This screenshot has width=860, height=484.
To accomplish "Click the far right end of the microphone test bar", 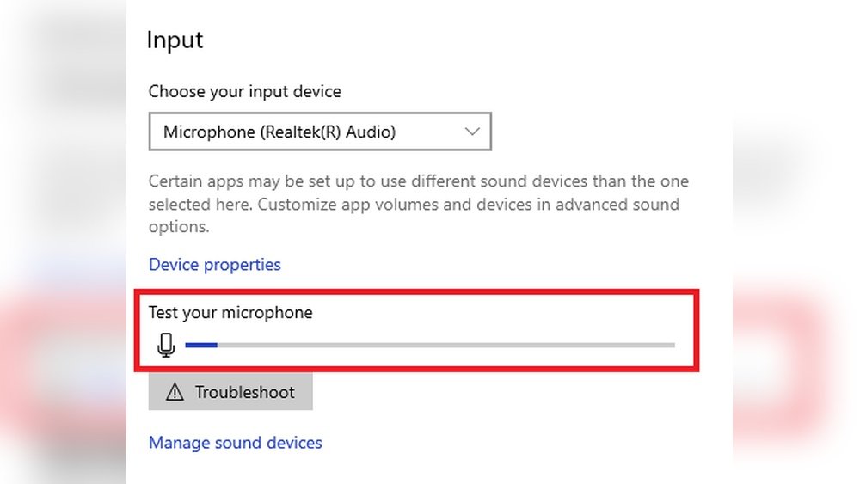I will tap(672, 346).
